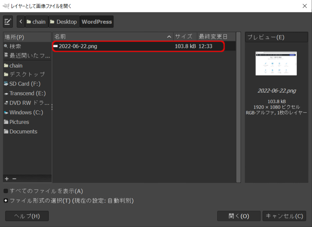312x227 pixels.
Task: Select DVD RW drive in sidebar
Action: [x=27, y=103]
